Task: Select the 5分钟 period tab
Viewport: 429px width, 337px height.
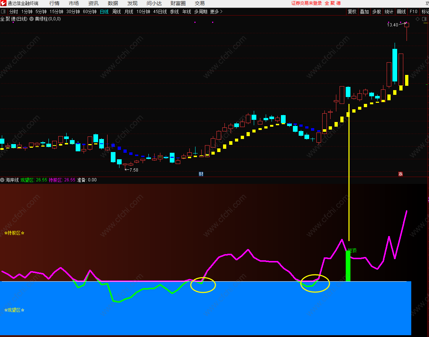Action: tap(41, 12)
